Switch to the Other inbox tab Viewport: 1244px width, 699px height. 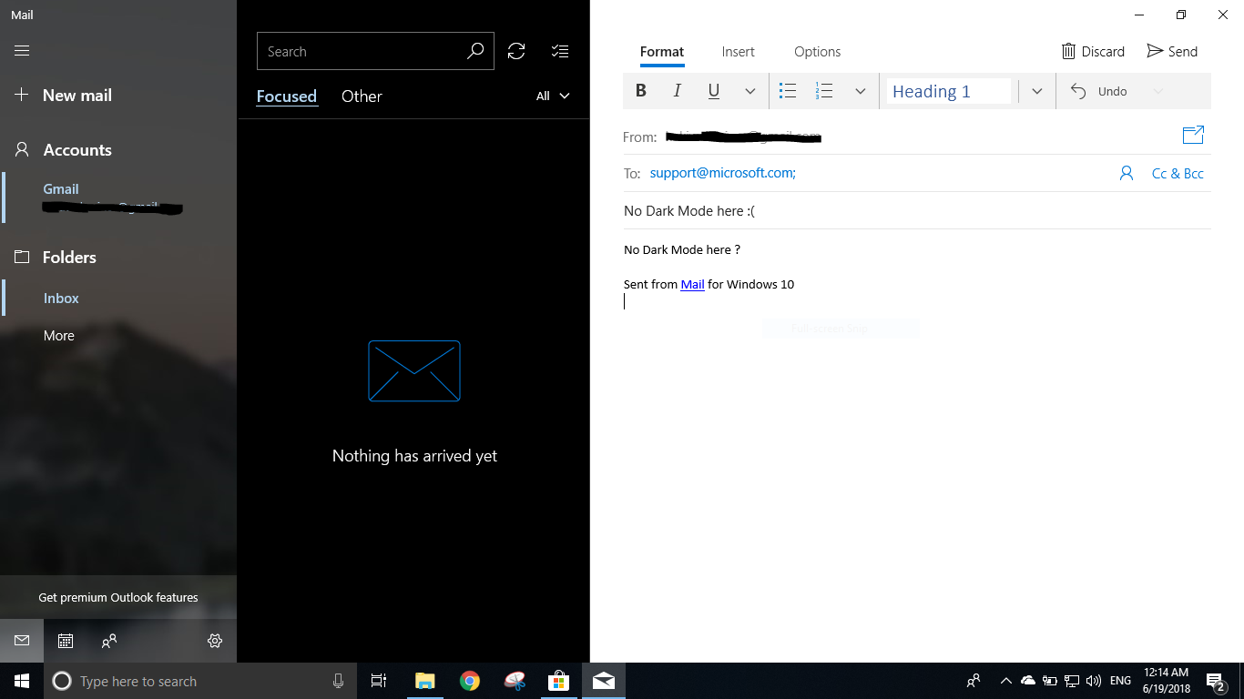click(x=362, y=96)
